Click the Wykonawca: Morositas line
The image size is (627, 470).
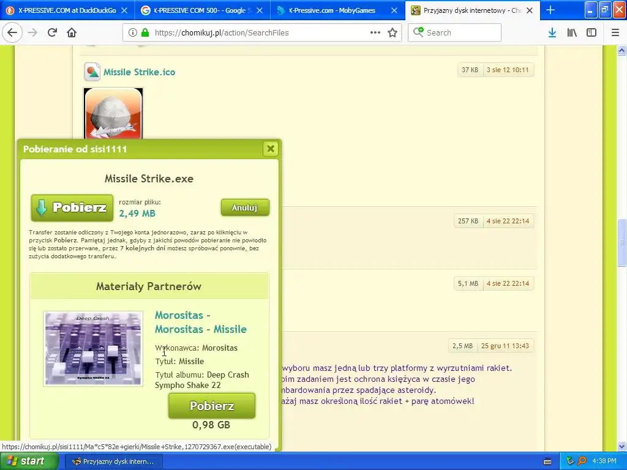[x=197, y=348]
